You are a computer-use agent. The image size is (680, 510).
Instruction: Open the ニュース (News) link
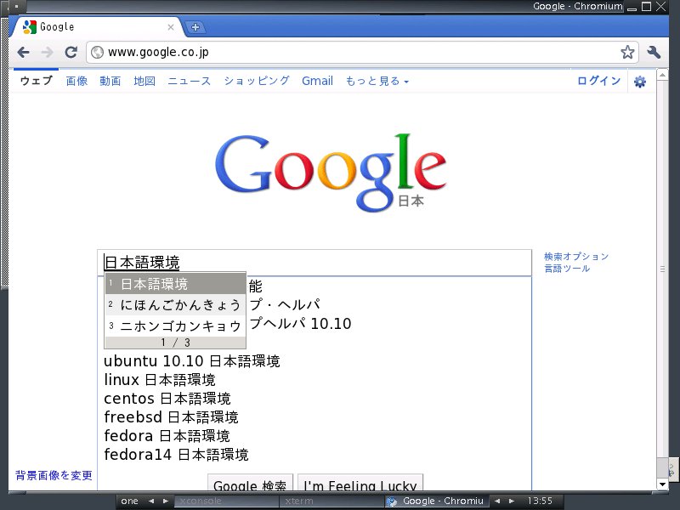pyautogui.click(x=189, y=81)
